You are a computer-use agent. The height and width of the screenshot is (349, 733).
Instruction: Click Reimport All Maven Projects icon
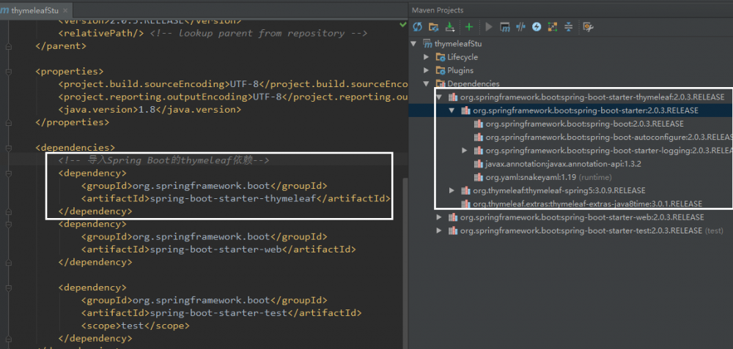click(x=417, y=26)
